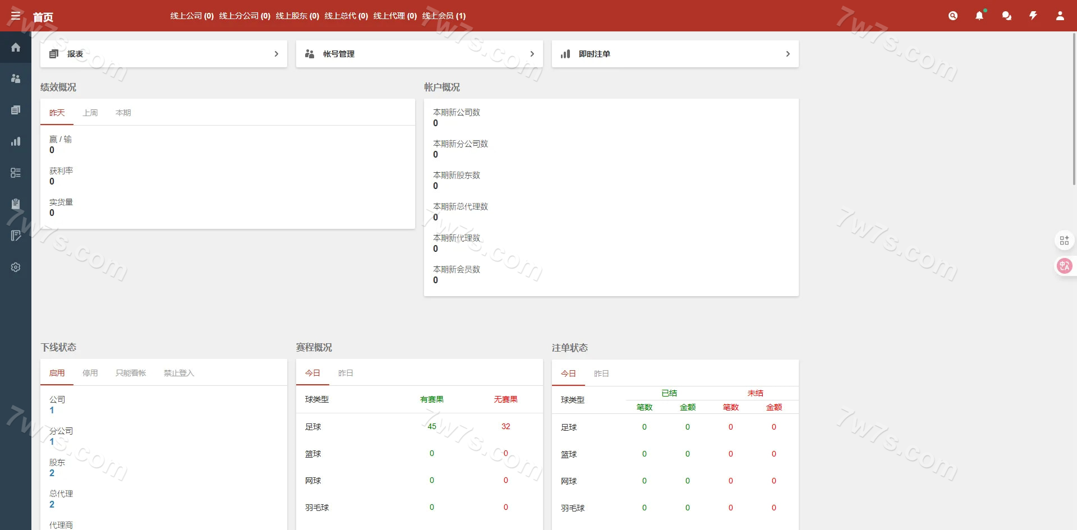
Task: Click the notification bell icon
Action: pyautogui.click(x=979, y=16)
